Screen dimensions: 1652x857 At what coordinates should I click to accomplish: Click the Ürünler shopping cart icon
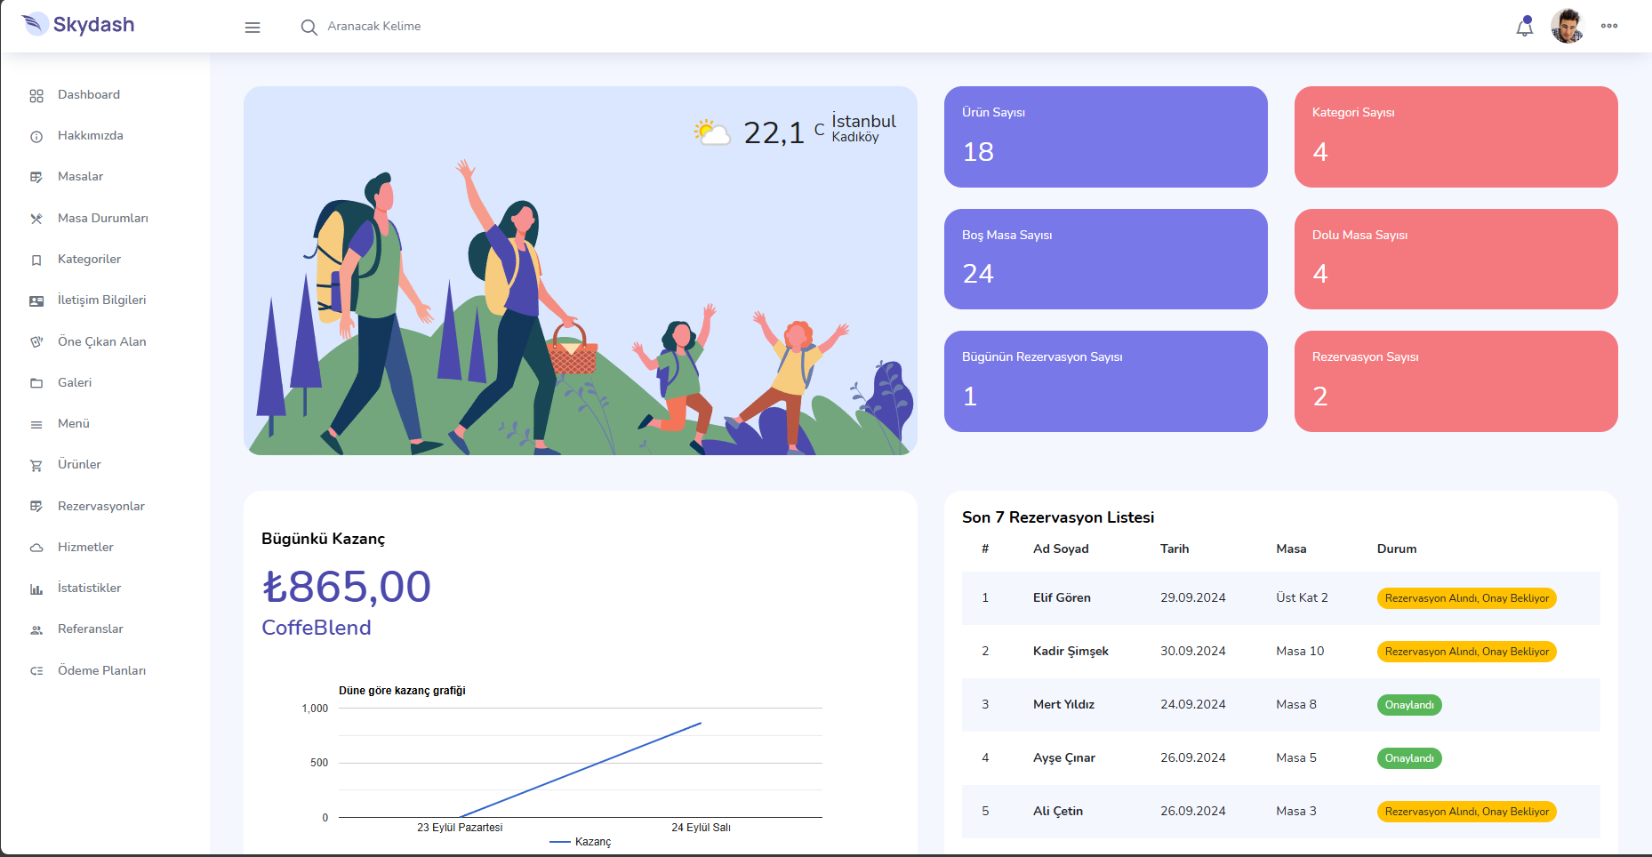coord(36,466)
